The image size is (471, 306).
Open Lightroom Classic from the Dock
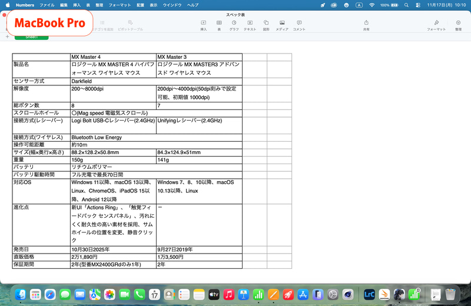[x=369, y=295]
